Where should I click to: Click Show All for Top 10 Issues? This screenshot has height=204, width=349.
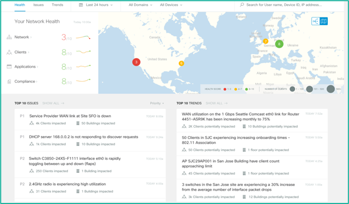pos(53,103)
